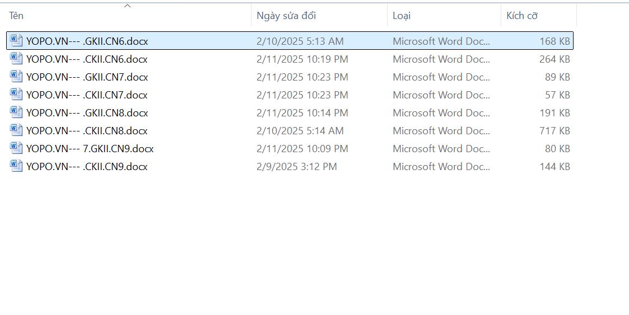Sort files by the Tên column header
Viewport: 629px width, 315px height.
point(16,16)
